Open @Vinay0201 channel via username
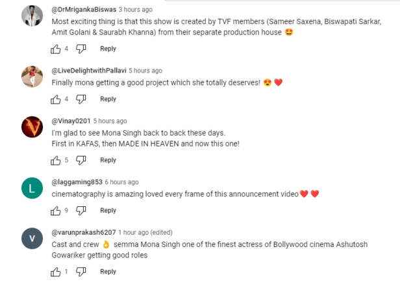This screenshot has width=400, height=284. pyautogui.click(x=71, y=121)
